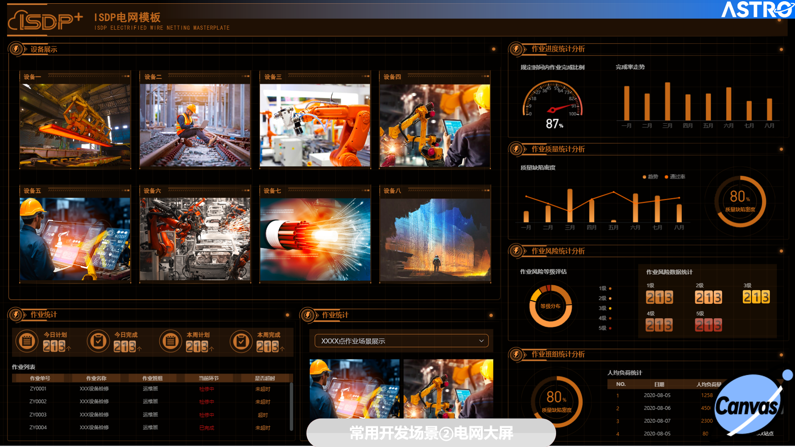Click lightning icon beside 作业风险统计分析
Viewport: 795px width, 447px height.
516,251
